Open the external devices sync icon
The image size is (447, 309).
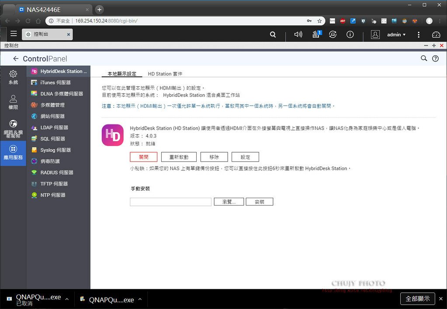333,34
